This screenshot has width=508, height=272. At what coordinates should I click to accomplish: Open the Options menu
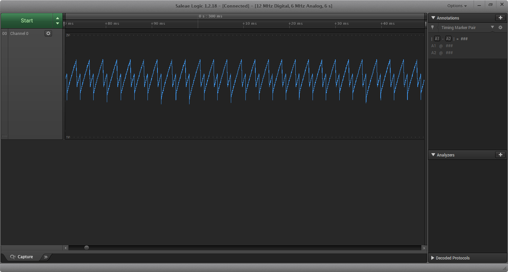tap(457, 6)
